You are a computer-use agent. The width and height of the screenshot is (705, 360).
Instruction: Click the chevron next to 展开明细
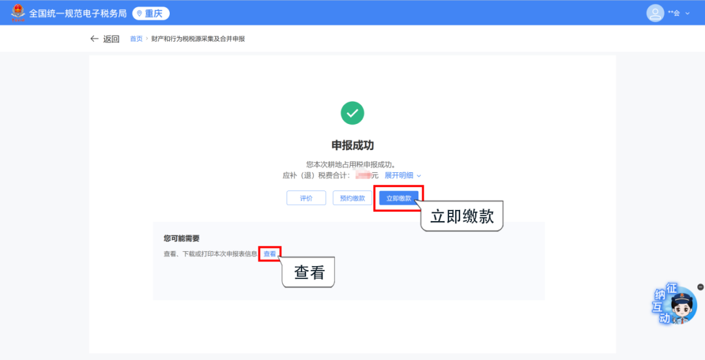click(x=419, y=175)
